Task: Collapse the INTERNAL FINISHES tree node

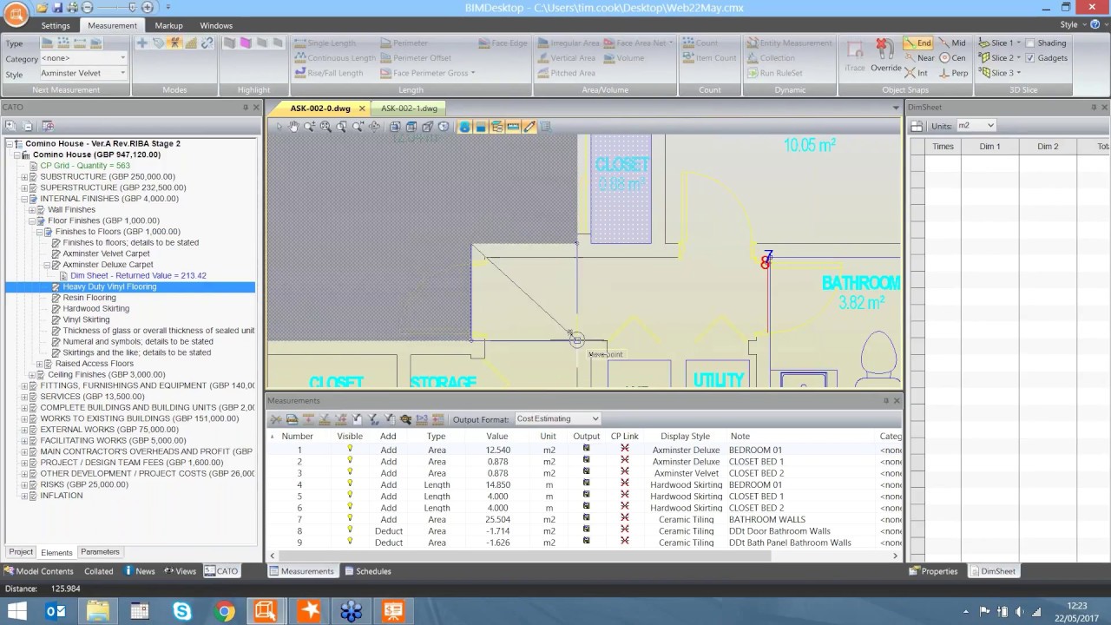Action: [x=24, y=199]
